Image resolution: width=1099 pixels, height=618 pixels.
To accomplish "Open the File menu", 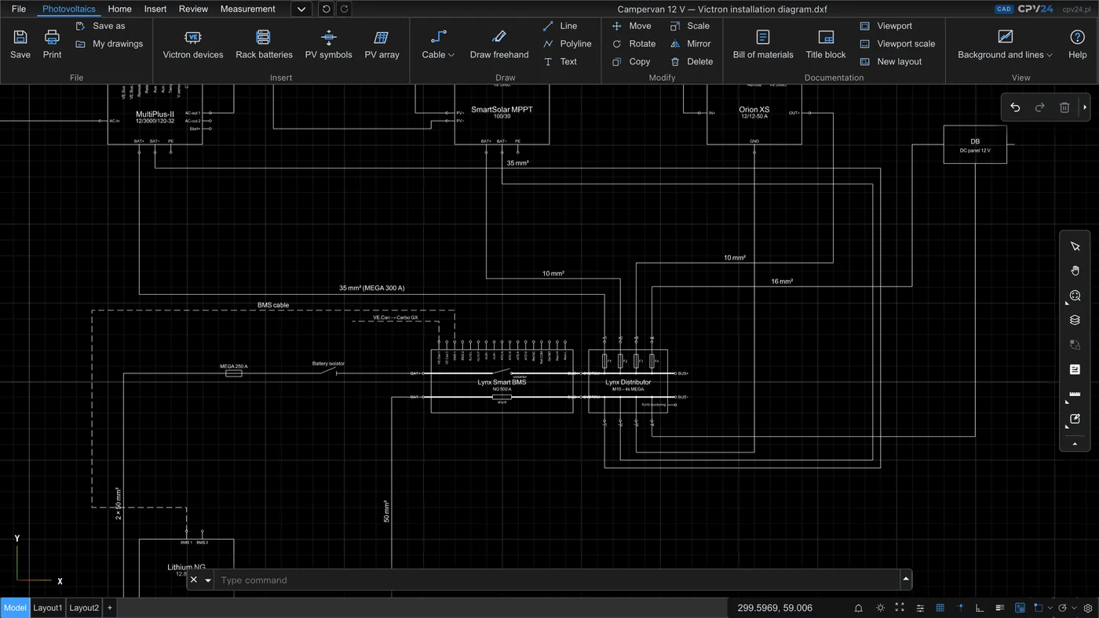I will click(19, 9).
